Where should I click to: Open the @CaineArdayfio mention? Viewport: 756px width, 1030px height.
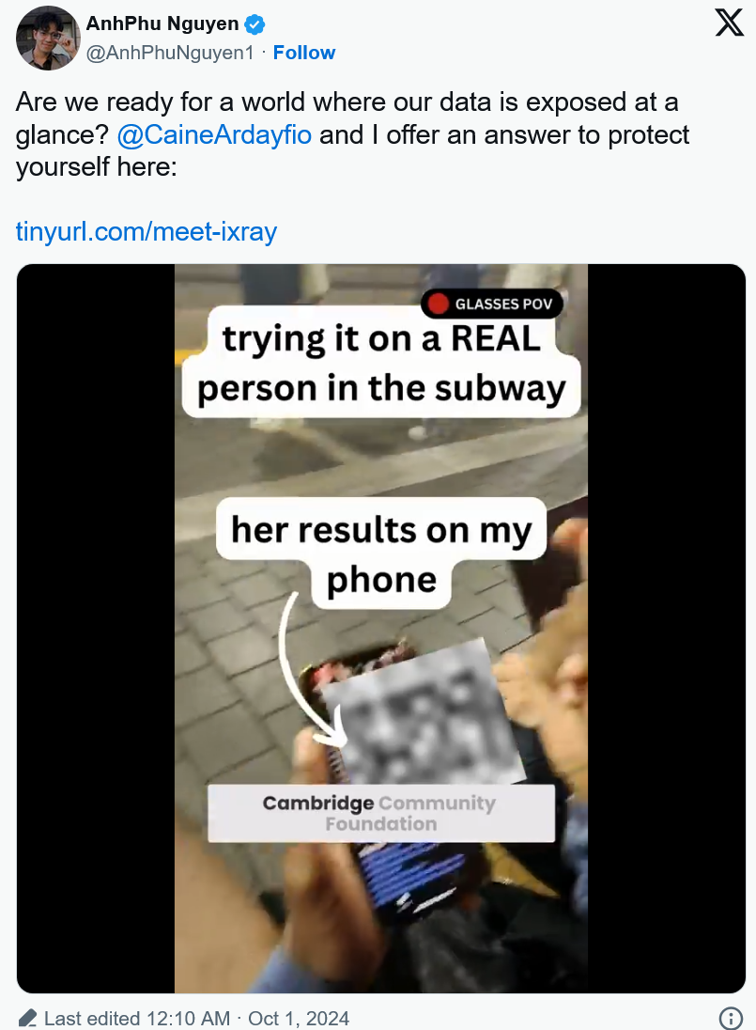coord(214,134)
